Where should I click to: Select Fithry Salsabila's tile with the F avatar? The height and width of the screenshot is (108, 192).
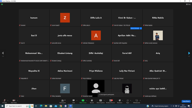65,88
